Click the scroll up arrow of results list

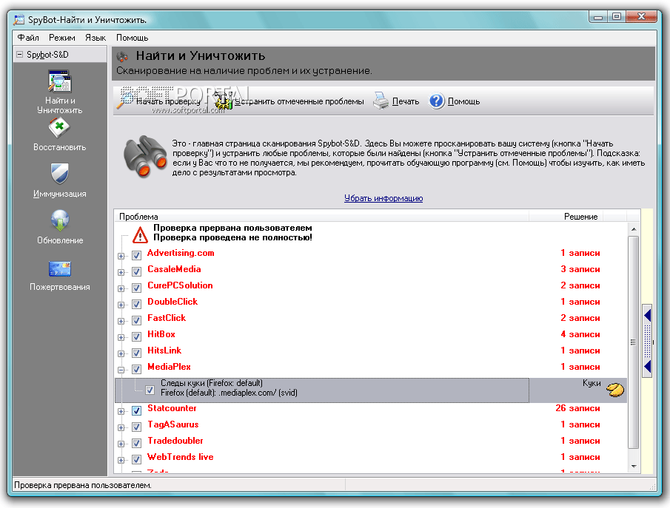(633, 230)
